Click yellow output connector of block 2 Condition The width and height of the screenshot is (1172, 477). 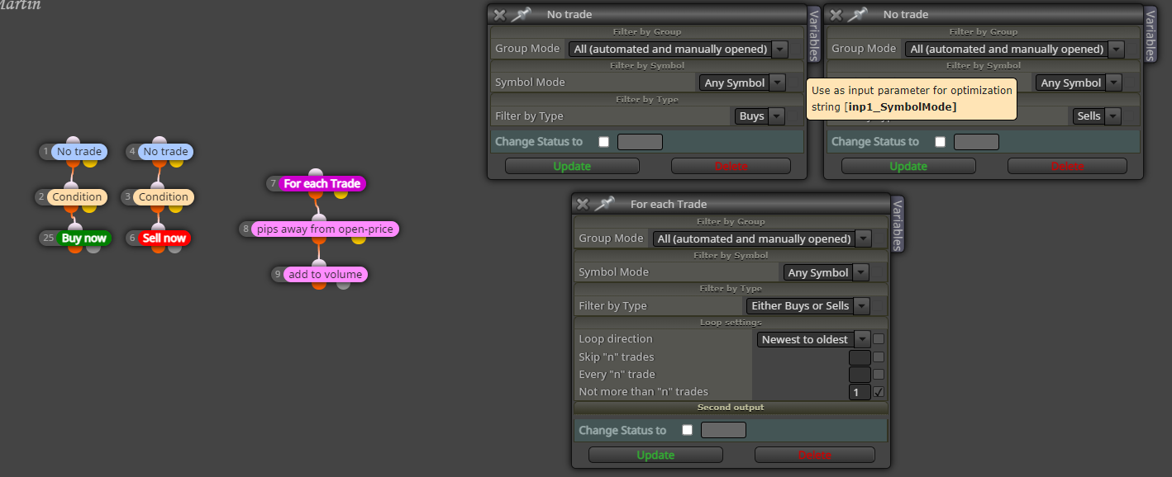(90, 207)
